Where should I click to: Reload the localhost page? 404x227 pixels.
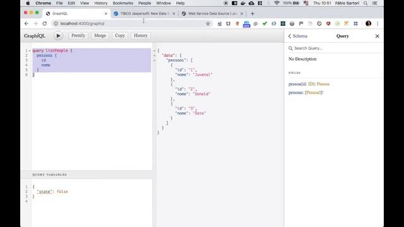pos(45,23)
